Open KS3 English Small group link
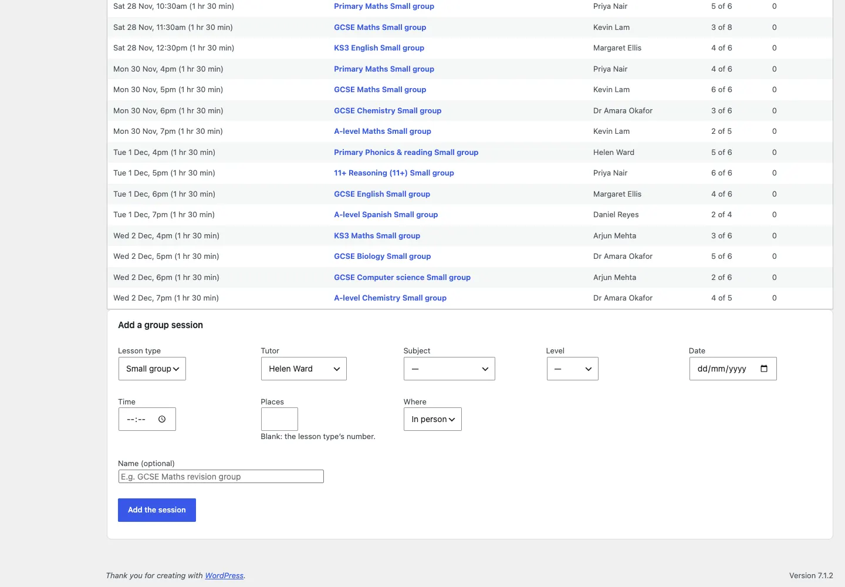 379,48
